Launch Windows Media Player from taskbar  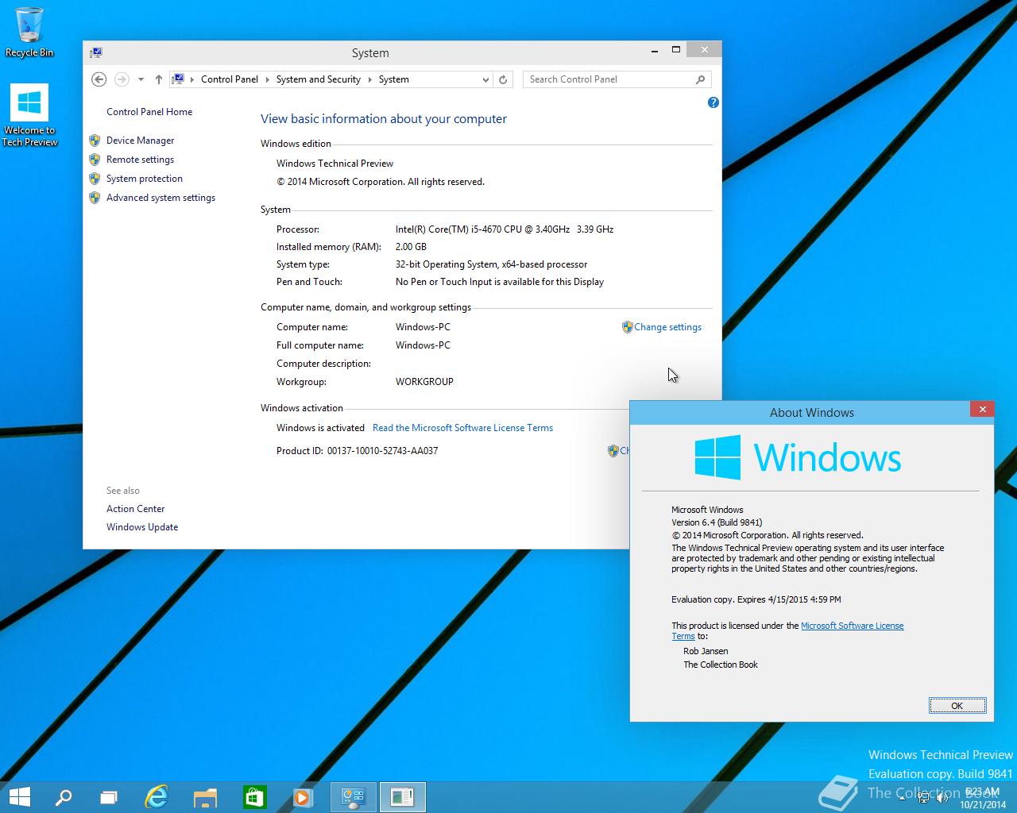(303, 797)
